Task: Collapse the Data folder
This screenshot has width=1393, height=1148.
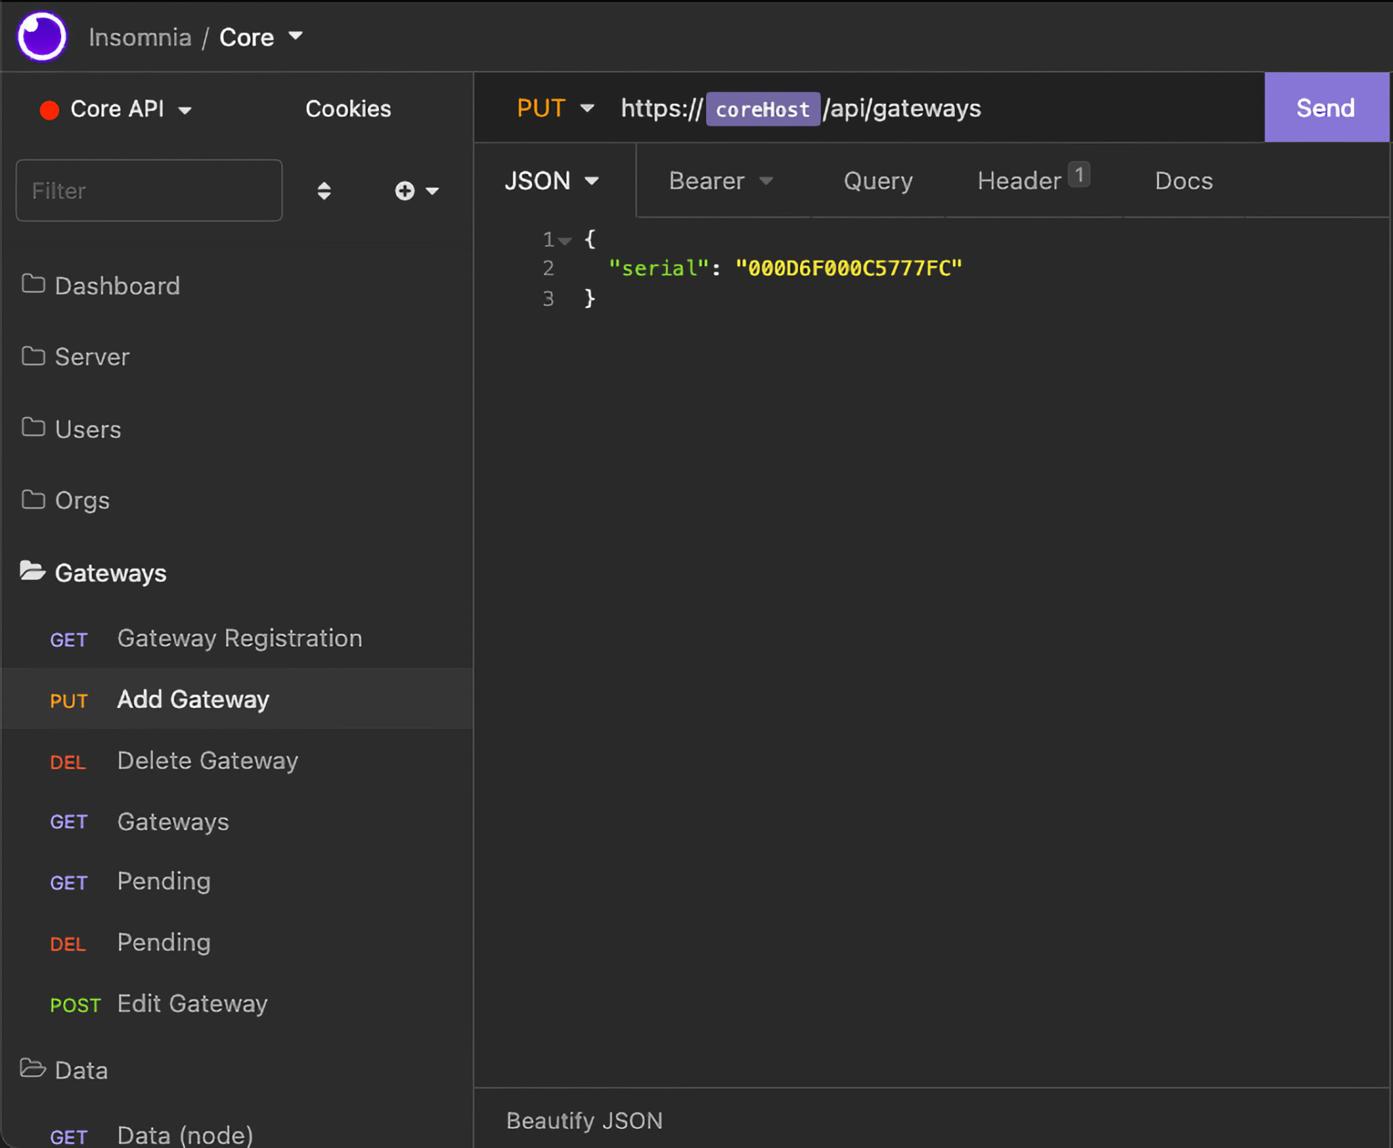Action: tap(81, 1070)
